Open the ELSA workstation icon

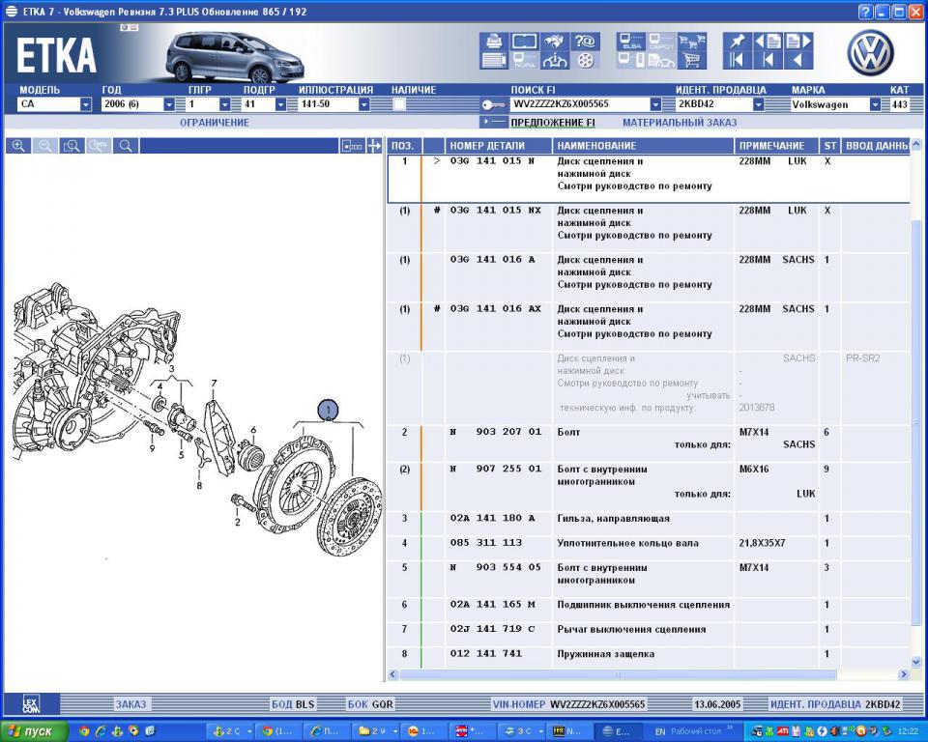coord(631,42)
